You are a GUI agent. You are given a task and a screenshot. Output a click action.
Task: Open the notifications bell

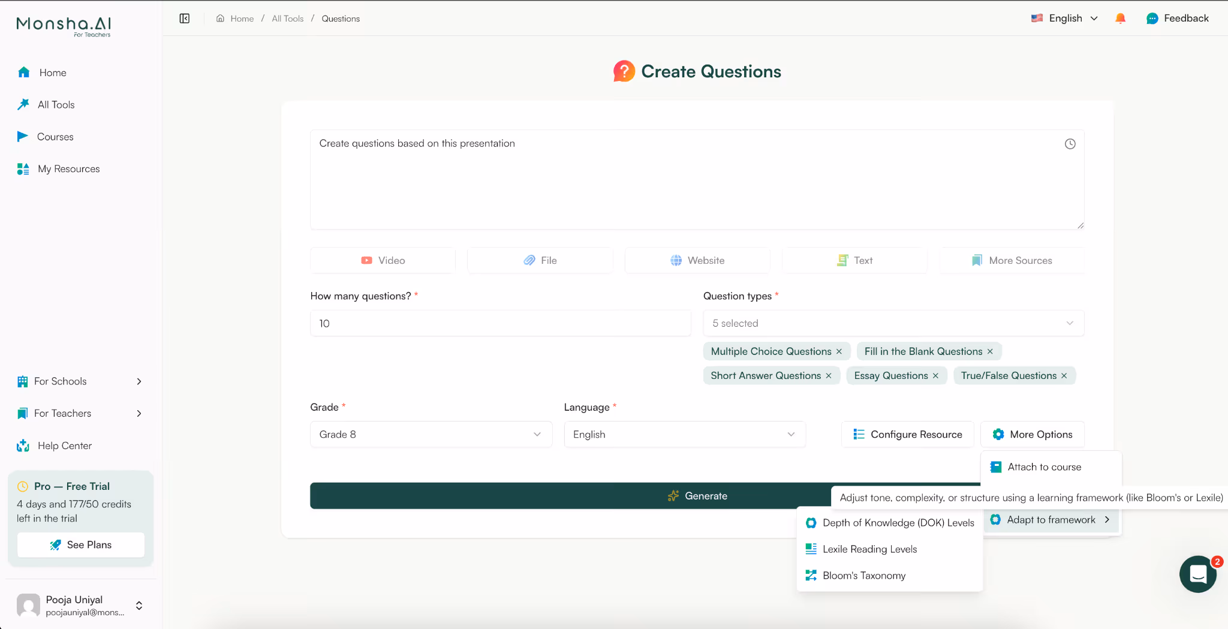[x=1120, y=18]
